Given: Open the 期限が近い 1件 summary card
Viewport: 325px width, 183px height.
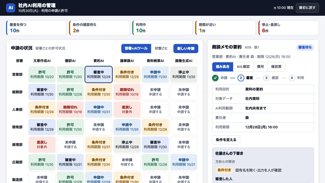Looking at the screenshot, I should click(x=225, y=28).
